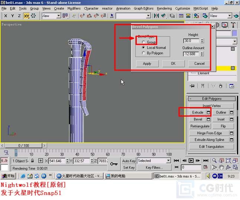Adjust the Height spinner arrows
The height and width of the screenshot is (200, 240).
(x=202, y=41)
